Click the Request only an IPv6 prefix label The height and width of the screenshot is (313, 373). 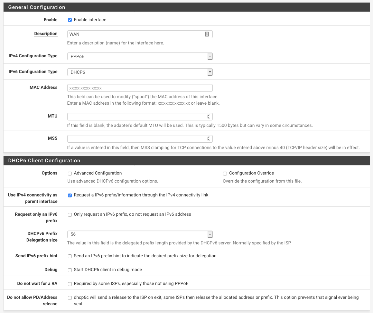[36, 218]
